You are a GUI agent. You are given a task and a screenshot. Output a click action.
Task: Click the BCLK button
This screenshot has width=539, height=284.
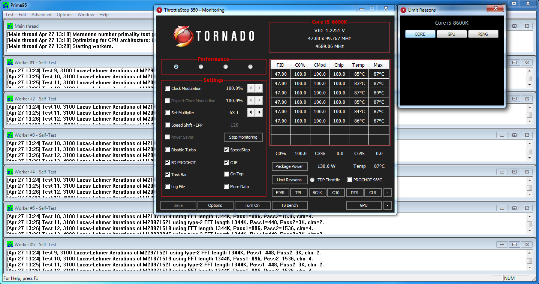(x=317, y=193)
